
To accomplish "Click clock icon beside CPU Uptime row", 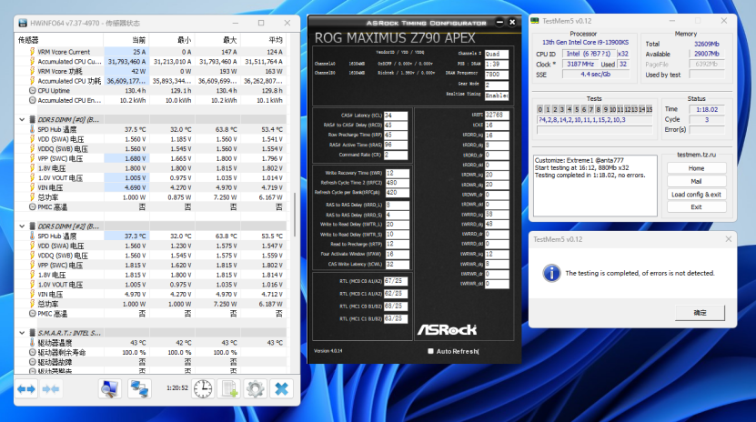I will click(x=33, y=91).
